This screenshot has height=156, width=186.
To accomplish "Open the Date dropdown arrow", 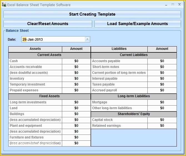I will pyautogui.click(x=87, y=39).
